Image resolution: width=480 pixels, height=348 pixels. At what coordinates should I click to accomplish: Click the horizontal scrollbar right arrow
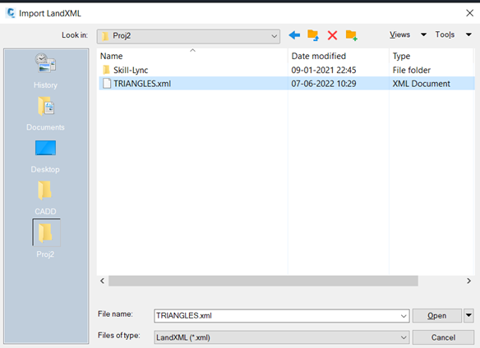[x=468, y=281]
